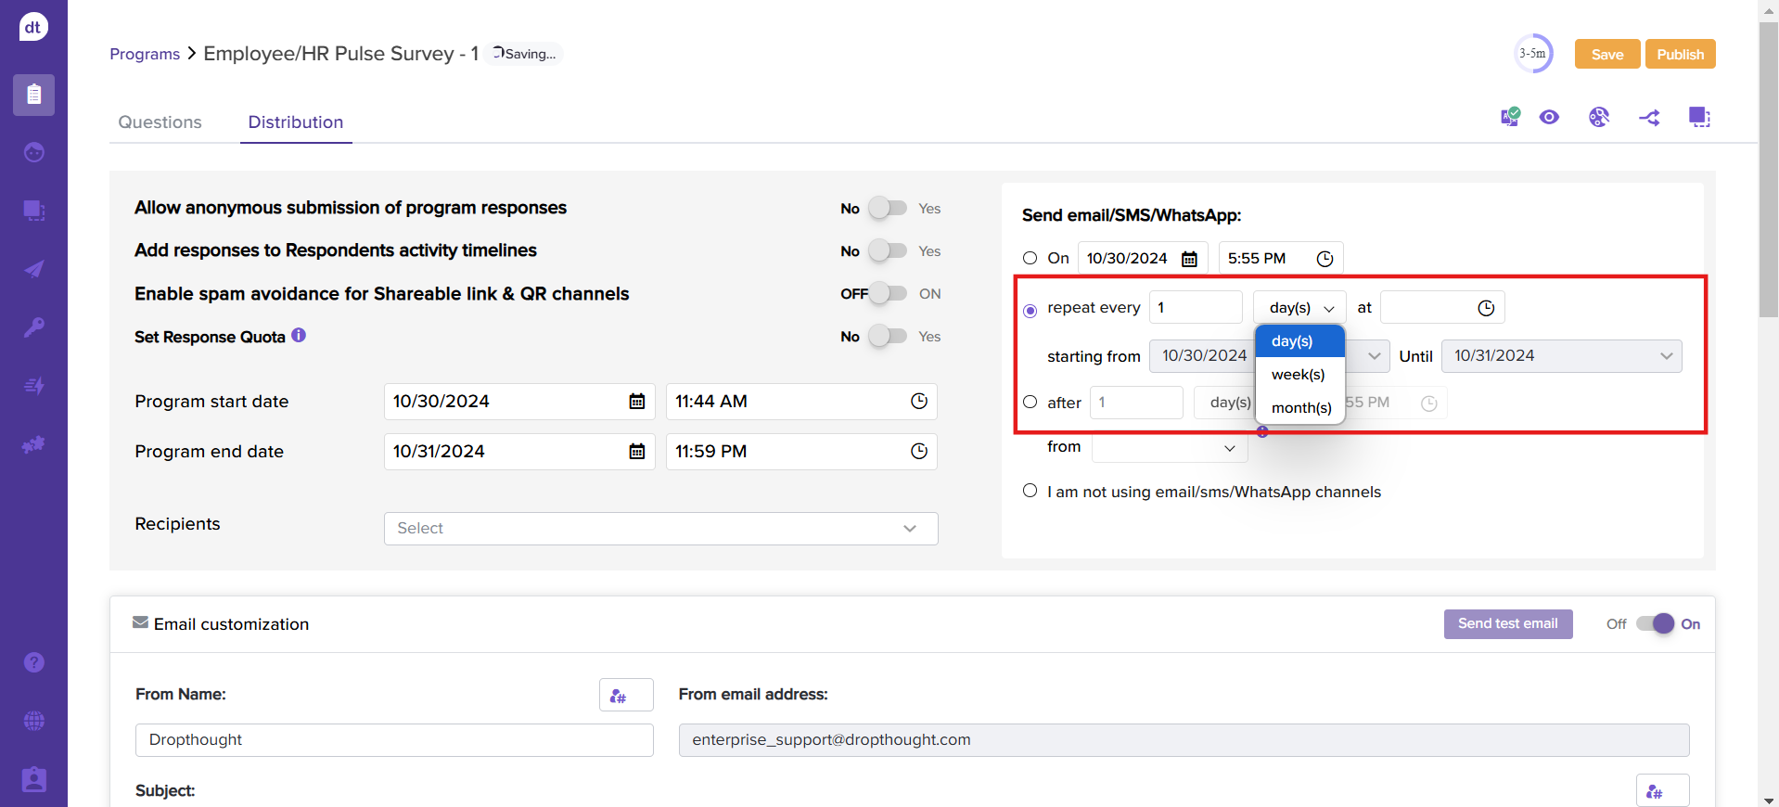Screen dimensions: 1779x807
Task: Switch to the Questions tab
Action: [160, 122]
